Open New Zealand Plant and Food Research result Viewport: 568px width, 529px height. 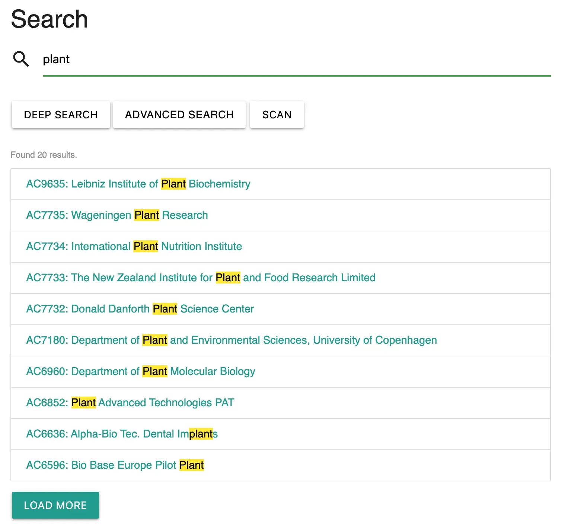click(201, 278)
